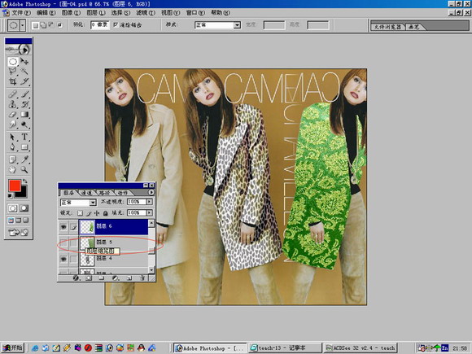Image resolution: width=472 pixels, height=354 pixels.
Task: Choose new selection mode in options bar
Action: point(35,25)
